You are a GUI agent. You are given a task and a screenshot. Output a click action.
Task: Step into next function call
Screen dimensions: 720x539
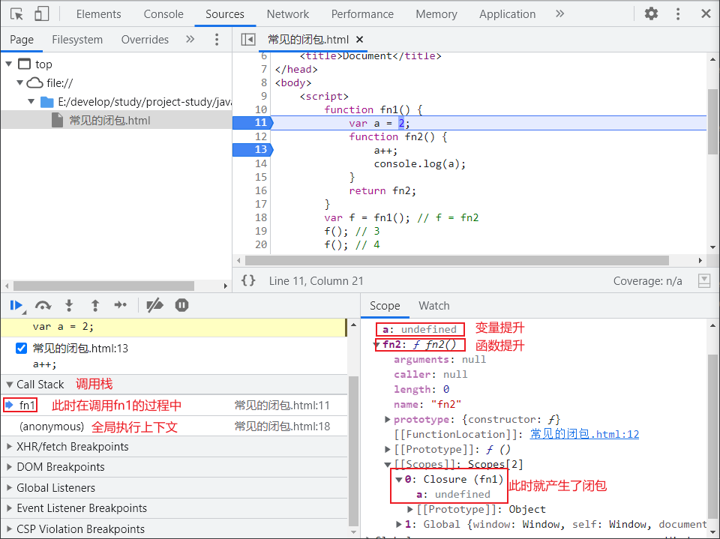(69, 305)
